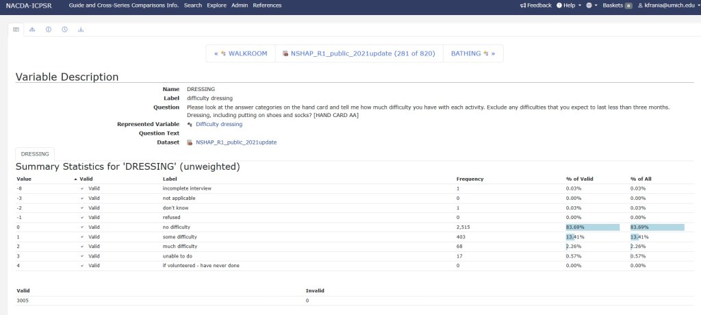701x315 pixels.
Task: Open the hierarchy tree view icon tab
Action: tap(32, 30)
